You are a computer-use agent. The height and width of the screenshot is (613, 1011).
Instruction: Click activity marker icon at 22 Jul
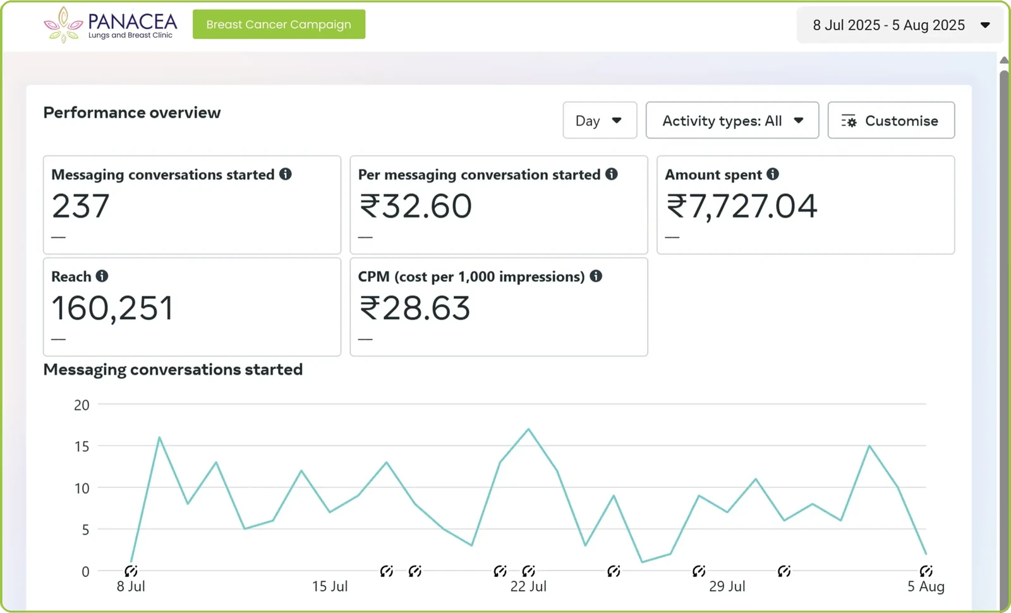pyautogui.click(x=528, y=571)
